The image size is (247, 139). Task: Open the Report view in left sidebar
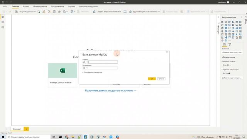tap(3, 17)
